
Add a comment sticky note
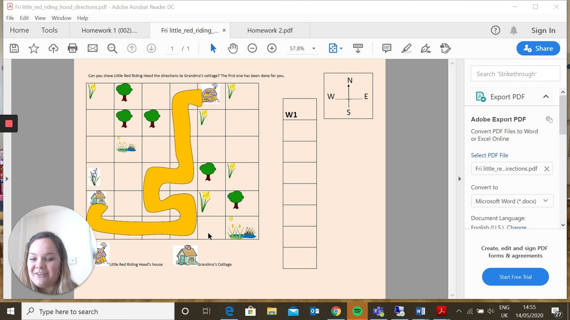click(x=387, y=48)
